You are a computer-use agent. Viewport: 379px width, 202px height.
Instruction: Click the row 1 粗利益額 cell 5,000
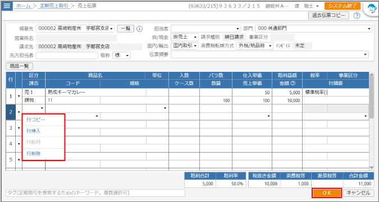pos(287,92)
